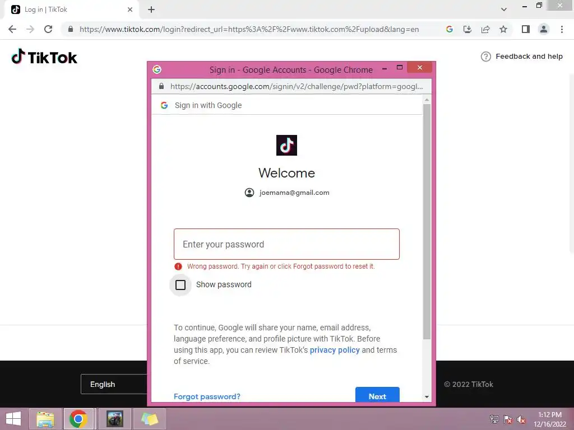Tick the Show password checkbox
Screen dimensions: 574x430
(180, 285)
